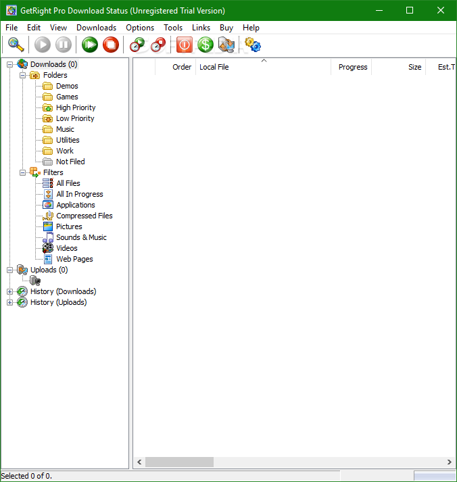
Task: Select the Games folder
Action: click(67, 97)
